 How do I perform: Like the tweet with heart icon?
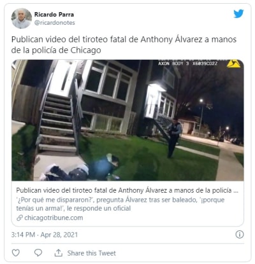[16, 253]
